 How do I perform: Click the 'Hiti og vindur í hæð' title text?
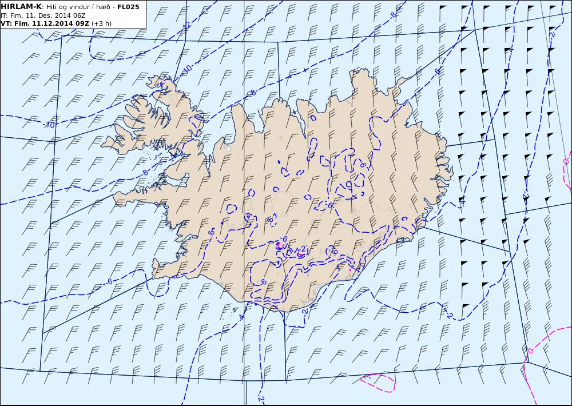[78, 7]
